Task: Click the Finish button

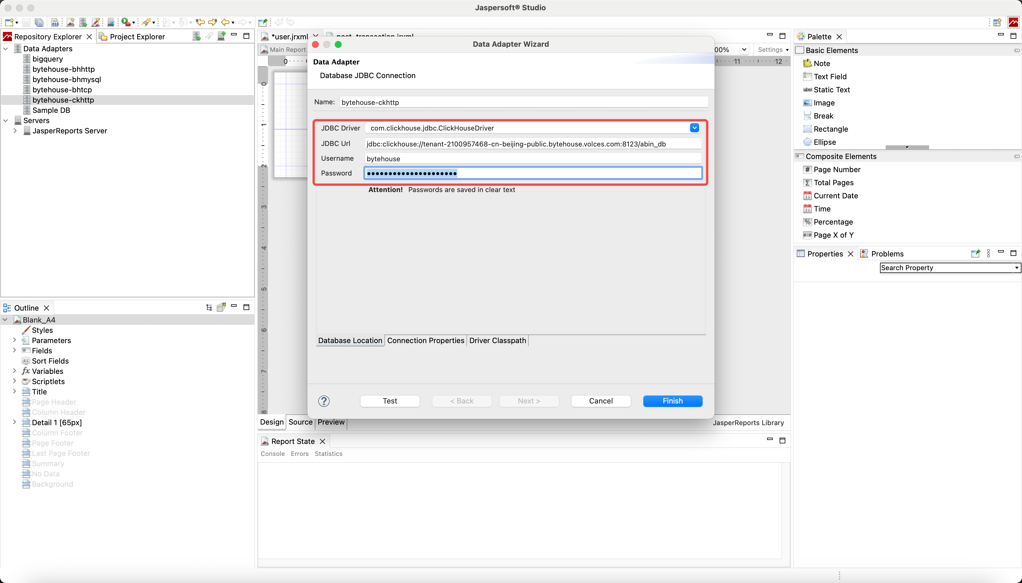Action: pyautogui.click(x=673, y=401)
